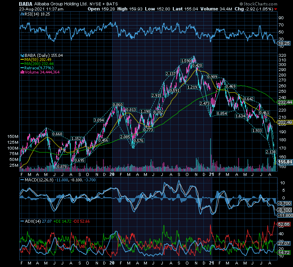Click the 0.576 retracement label
Viewport: 293px width, 267px height.
pos(139,141)
